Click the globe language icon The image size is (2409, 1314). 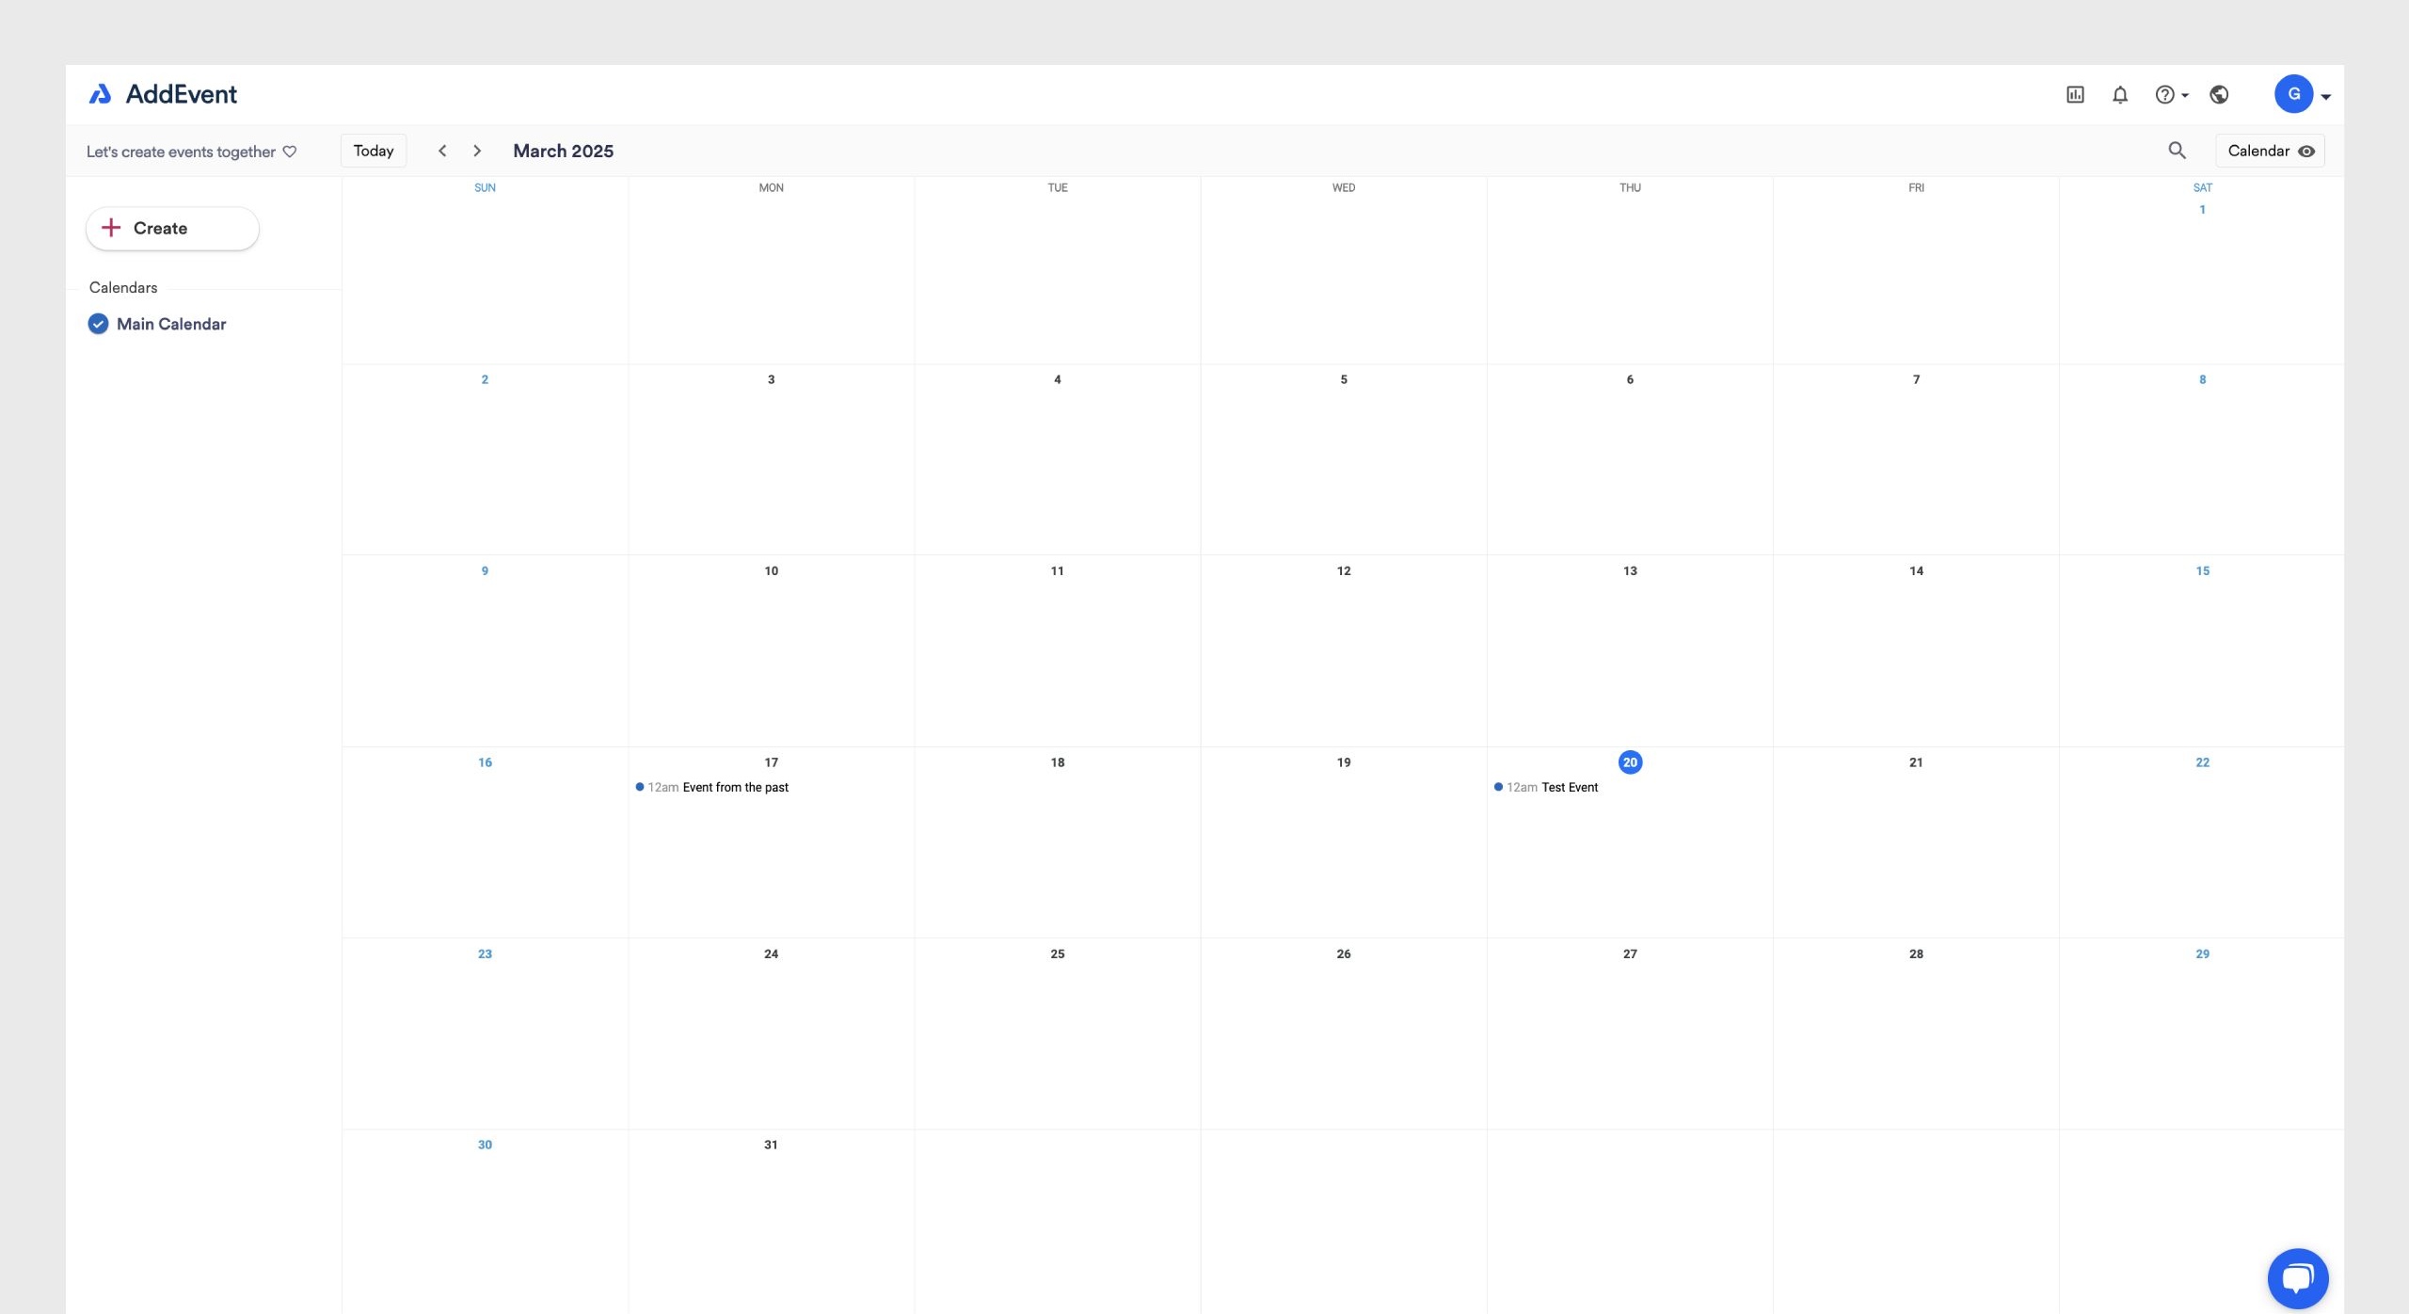pos(2219,94)
